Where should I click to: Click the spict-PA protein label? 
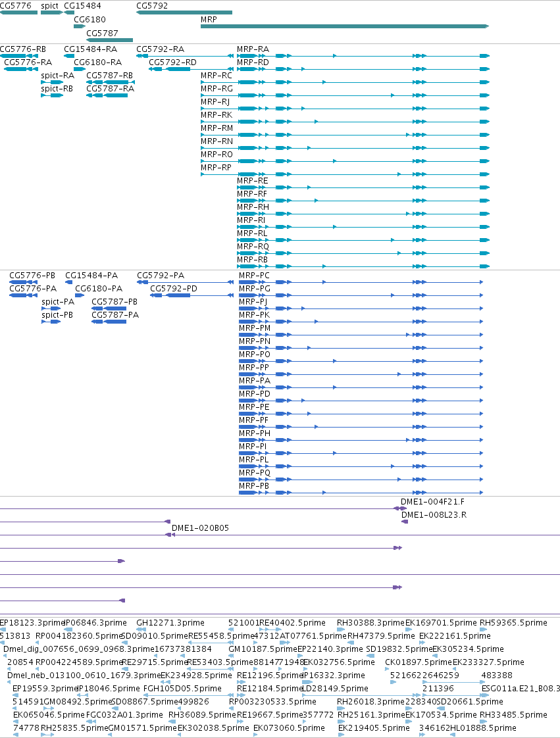(x=58, y=302)
